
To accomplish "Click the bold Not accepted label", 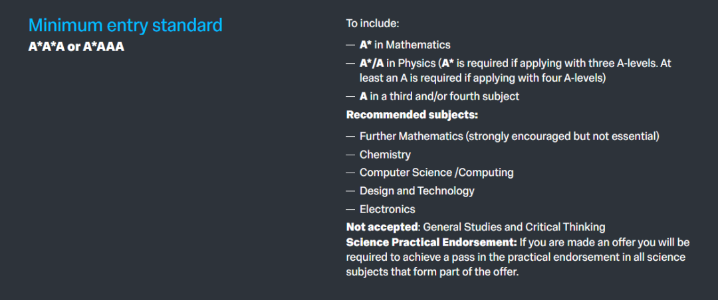I will (382, 227).
